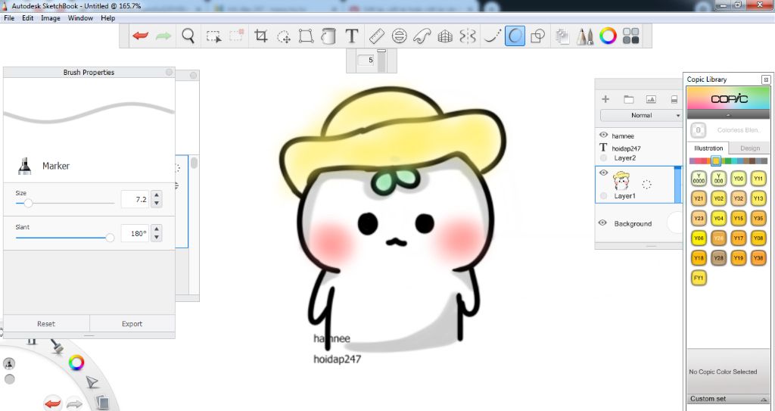Viewport: 775px width, 411px height.
Task: Click the Reset button in Brush Properties
Action: point(46,323)
